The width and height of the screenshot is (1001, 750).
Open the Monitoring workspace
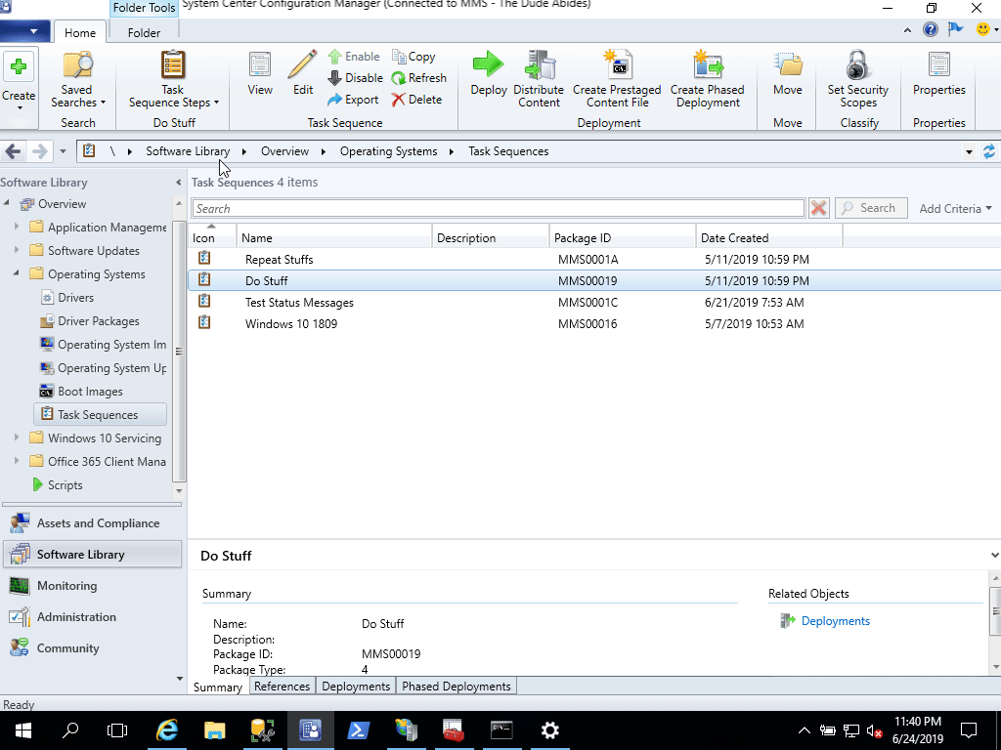[x=93, y=586]
